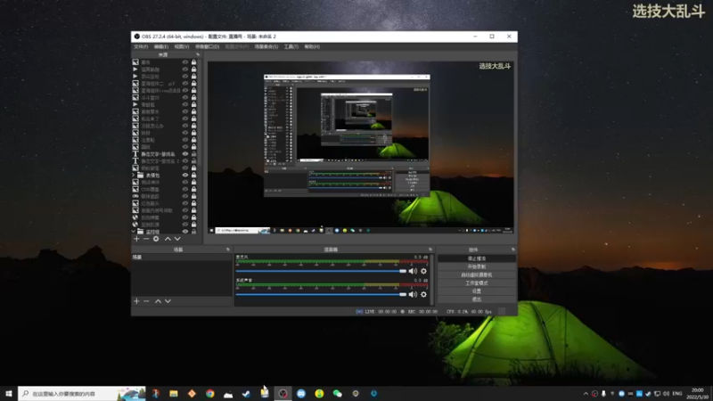
Task: Click the text source icon of 静态文字-替残品
Action: tap(135, 154)
